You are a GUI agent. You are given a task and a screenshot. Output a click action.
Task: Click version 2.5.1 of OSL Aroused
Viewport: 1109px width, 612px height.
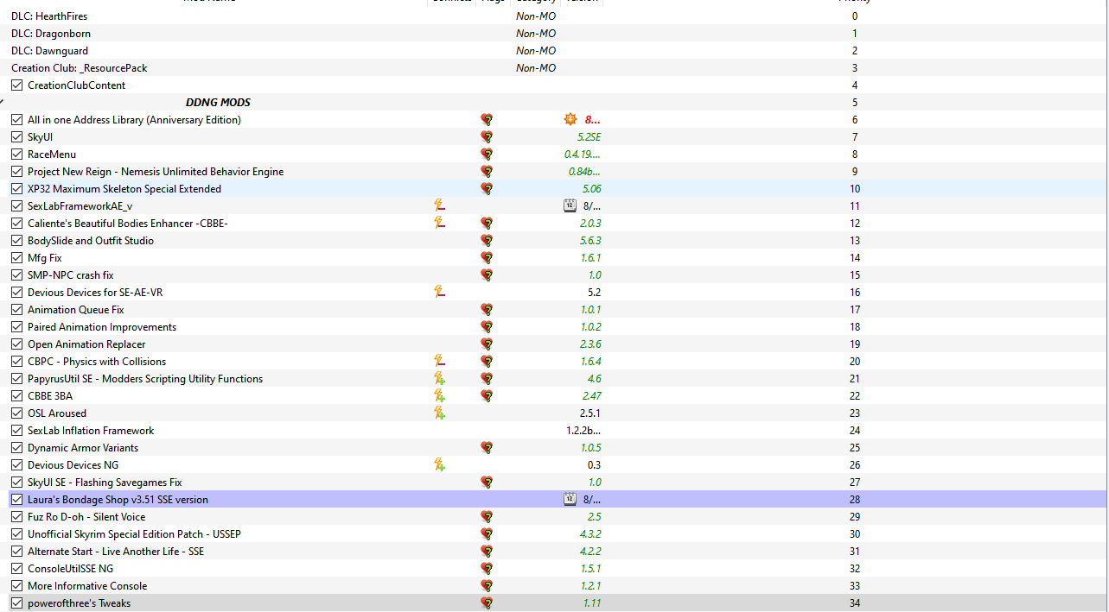pyautogui.click(x=590, y=413)
